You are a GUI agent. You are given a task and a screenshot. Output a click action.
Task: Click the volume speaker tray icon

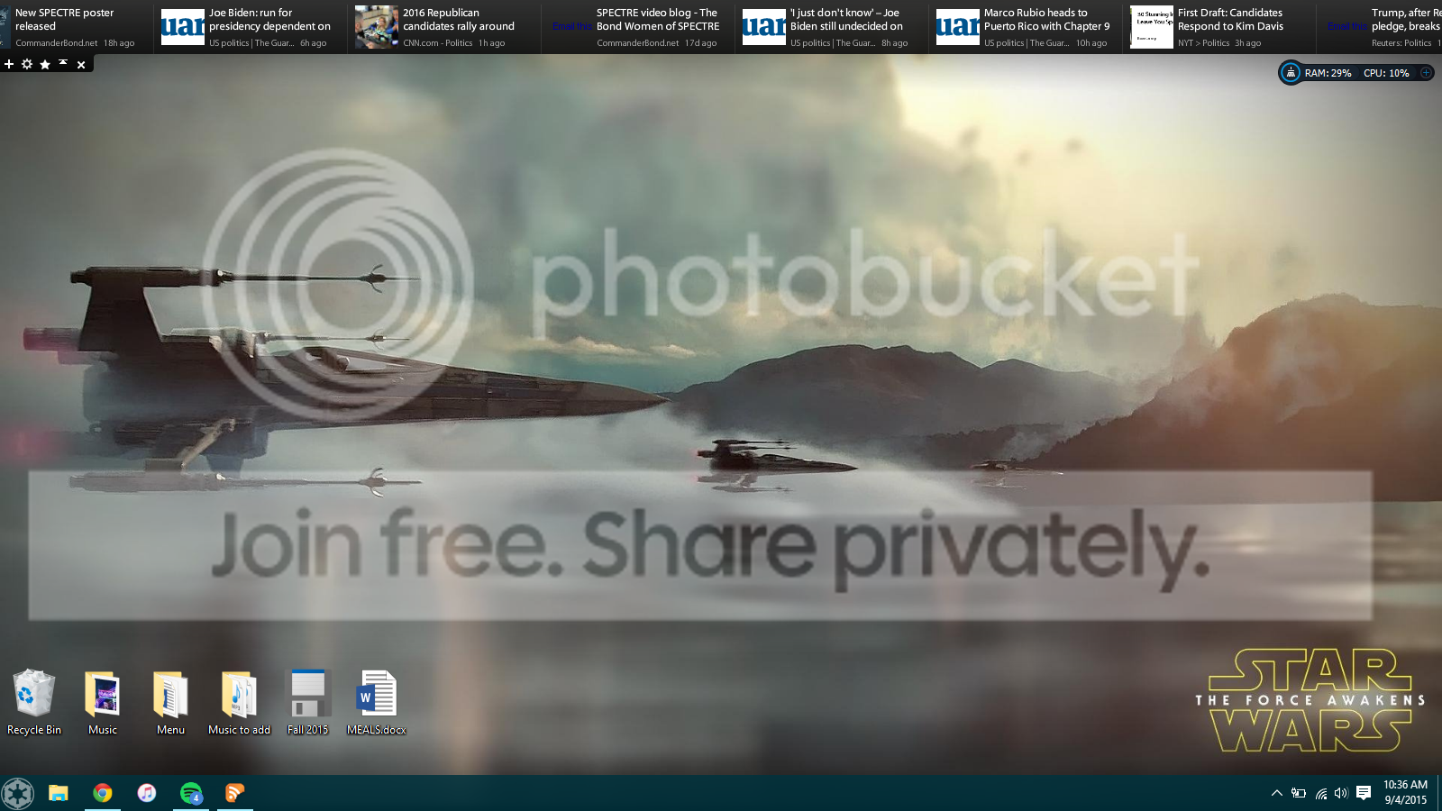[1341, 793]
